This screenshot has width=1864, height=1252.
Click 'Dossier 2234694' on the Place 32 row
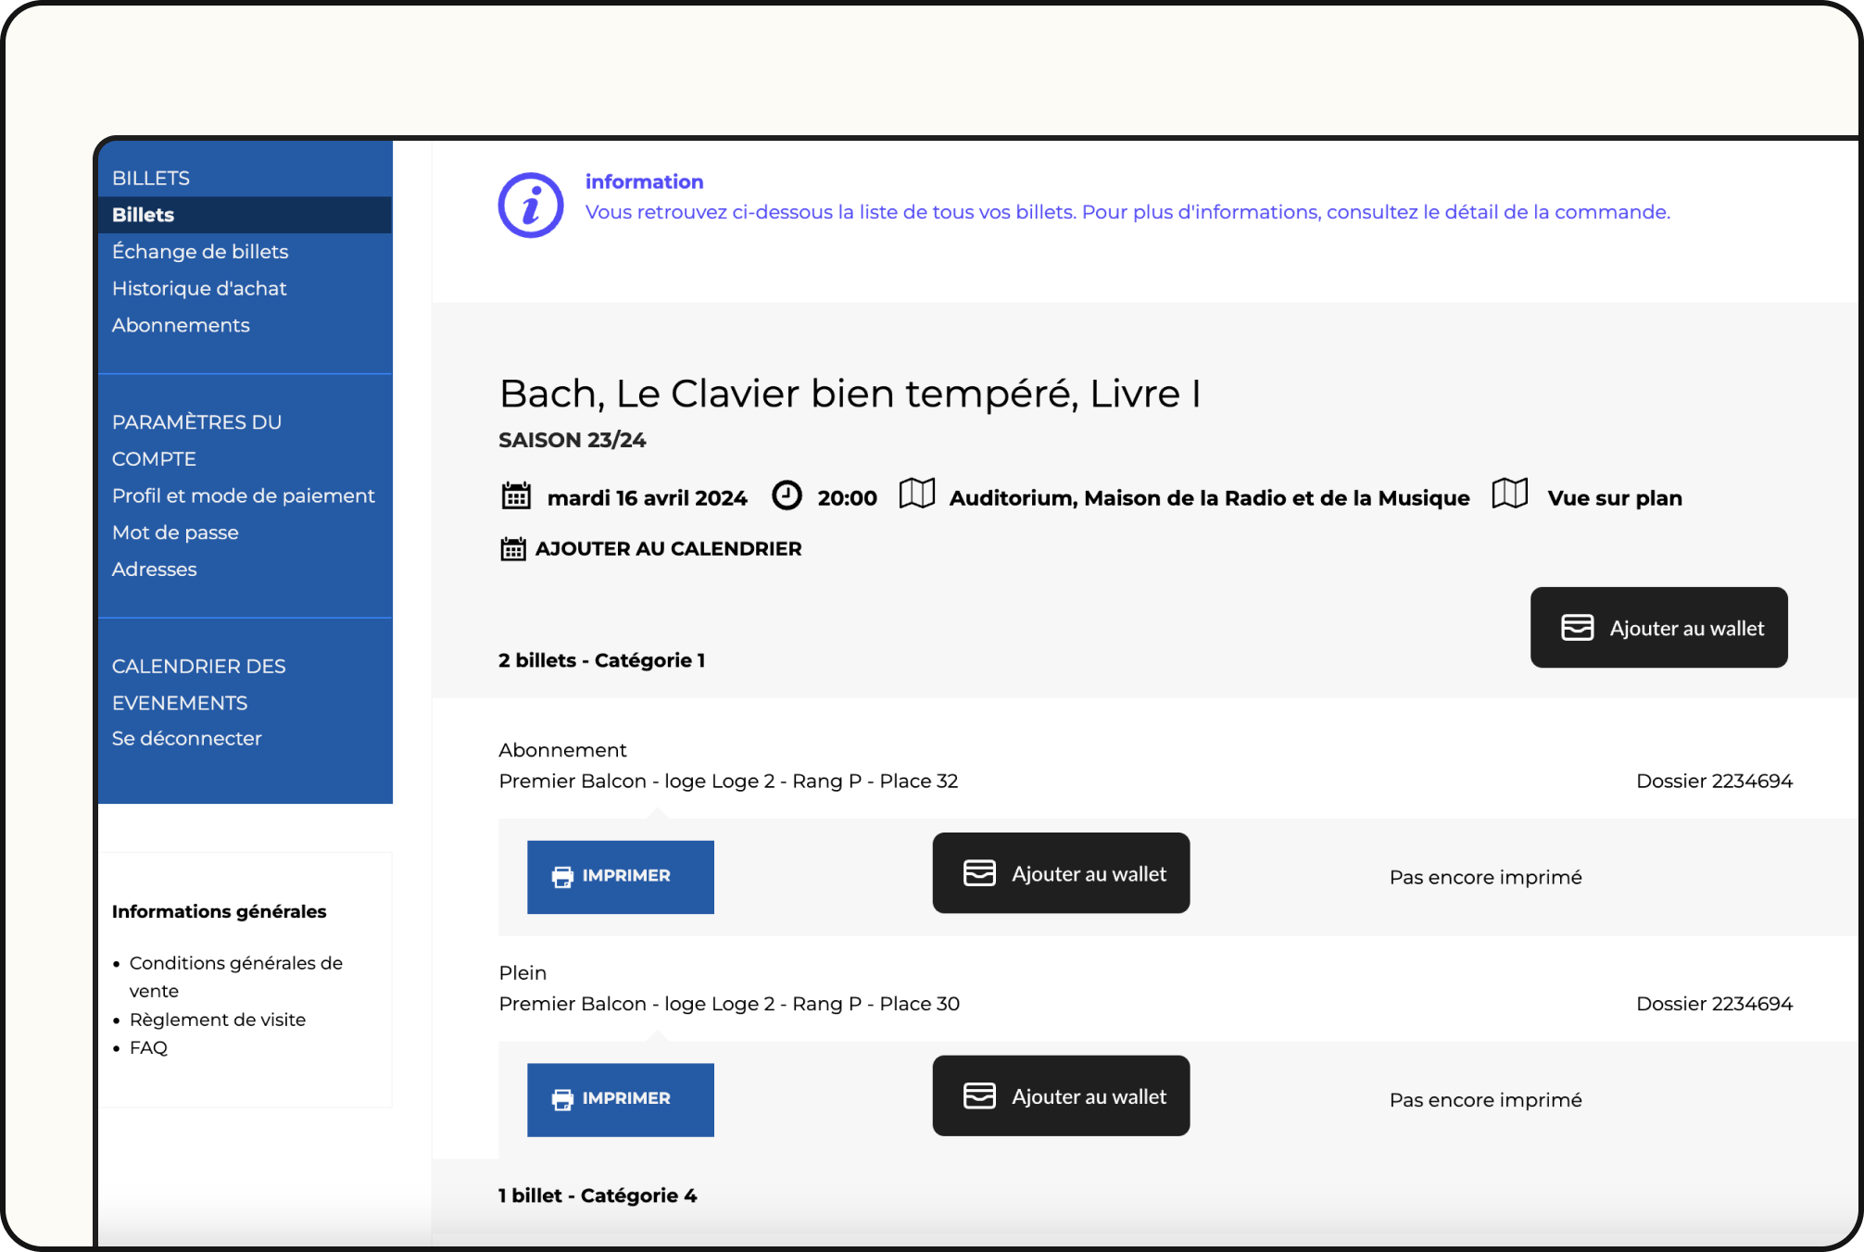(1714, 781)
